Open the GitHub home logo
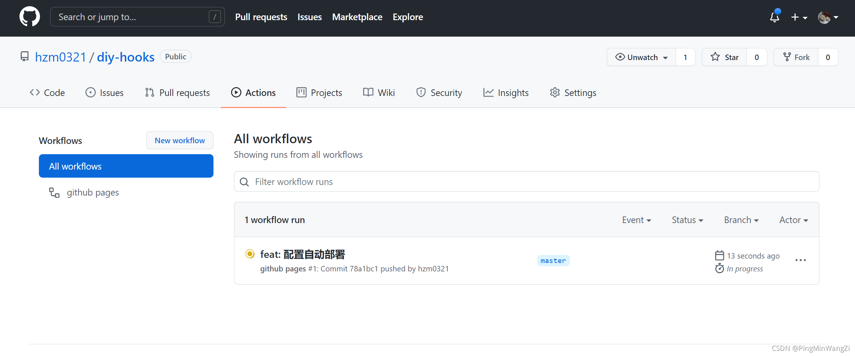Image resolution: width=855 pixels, height=356 pixels. (30, 17)
